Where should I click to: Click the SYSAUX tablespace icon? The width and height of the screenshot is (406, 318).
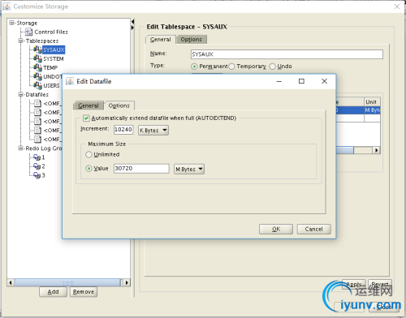[37, 49]
